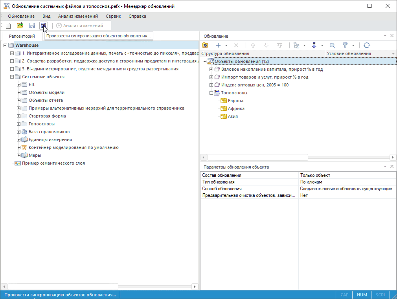Click the База справочников icon
This screenshot has width=397, height=299.
click(24, 132)
